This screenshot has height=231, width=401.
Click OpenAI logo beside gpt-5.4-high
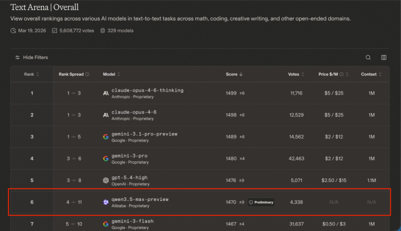click(x=106, y=180)
